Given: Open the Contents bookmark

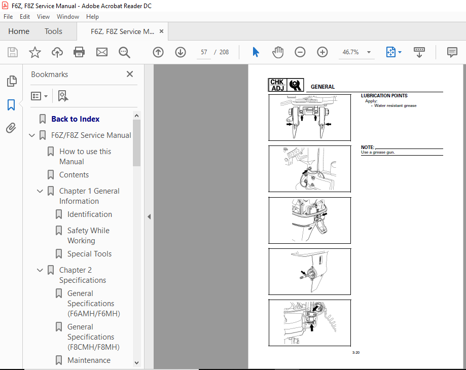Looking at the screenshot, I should [x=74, y=175].
